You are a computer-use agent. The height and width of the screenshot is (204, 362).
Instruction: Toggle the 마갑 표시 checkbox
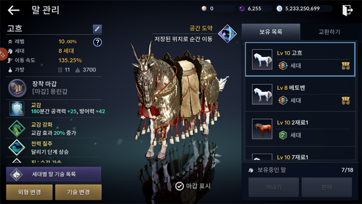tap(179, 186)
